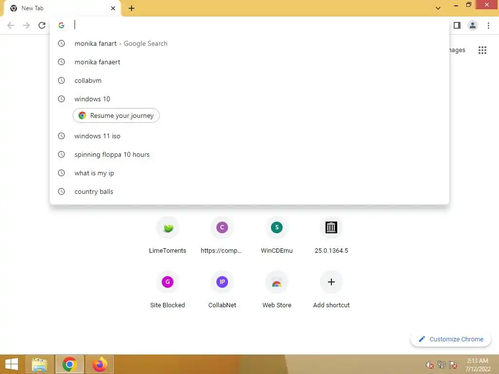The width and height of the screenshot is (499, 374).
Task: Click the muted volume tray icon
Action: pyautogui.click(x=429, y=365)
